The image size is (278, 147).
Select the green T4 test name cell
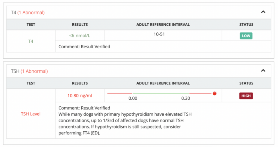click(31, 41)
